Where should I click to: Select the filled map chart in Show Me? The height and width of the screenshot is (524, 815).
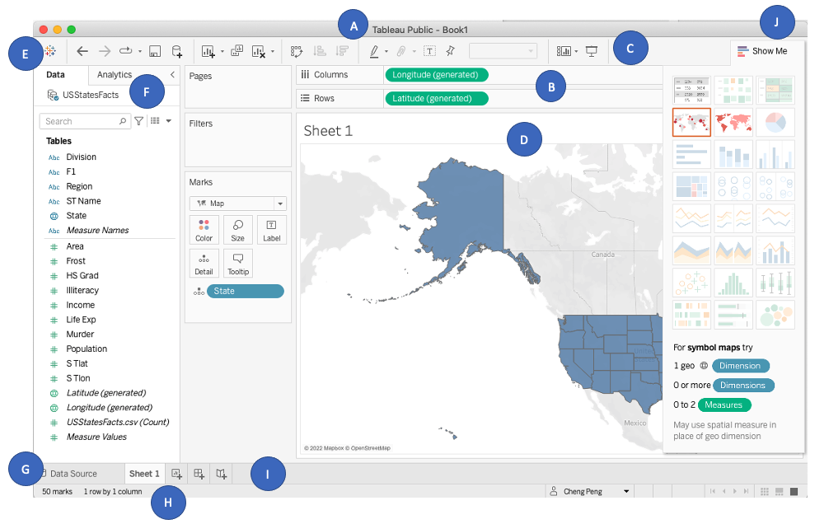coord(733,123)
